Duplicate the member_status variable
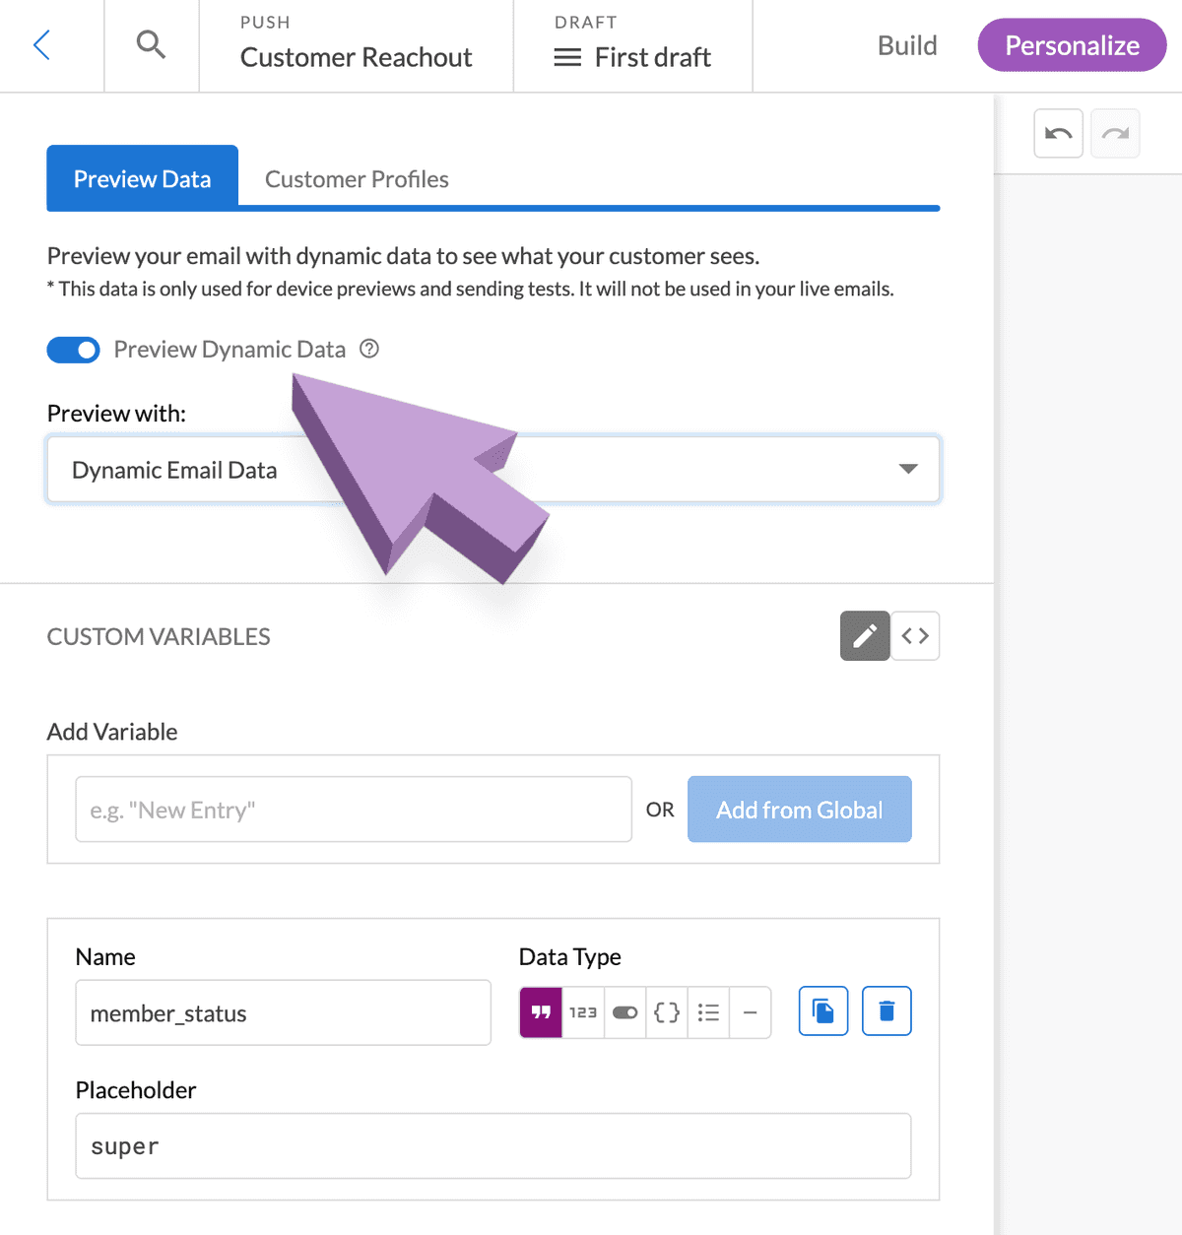The height and width of the screenshot is (1235, 1182). (x=823, y=1010)
